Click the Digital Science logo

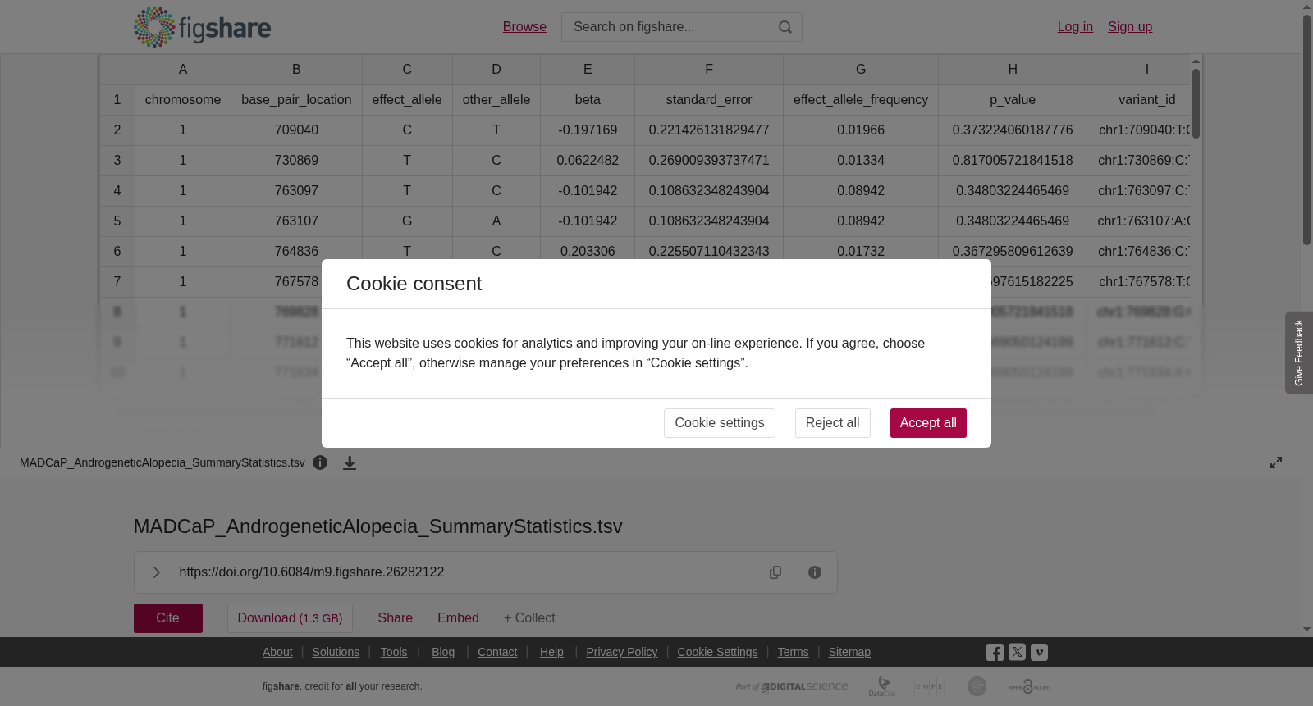[792, 686]
